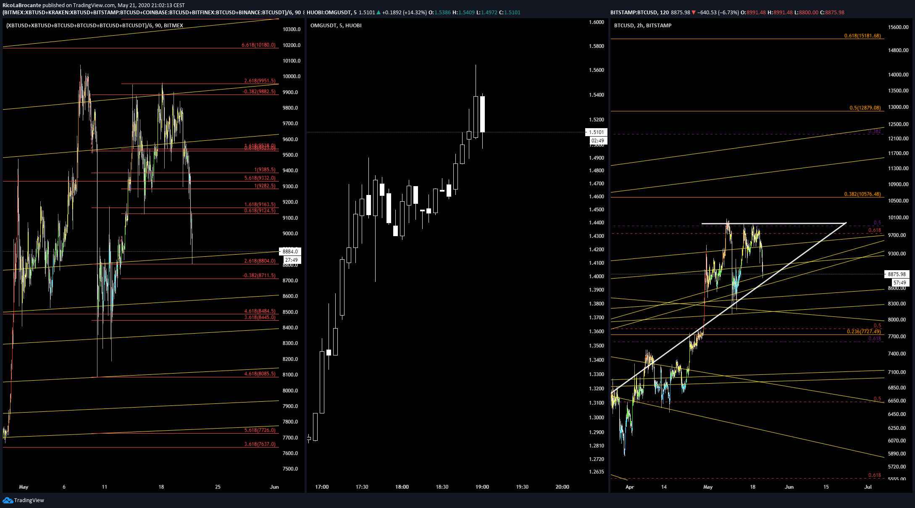915x508 pixels.
Task: Click the TradingView cloud logo icon
Action: tap(8, 500)
